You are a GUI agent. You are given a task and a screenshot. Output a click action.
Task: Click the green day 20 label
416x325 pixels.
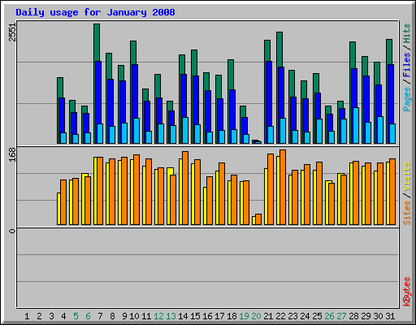[256, 316]
